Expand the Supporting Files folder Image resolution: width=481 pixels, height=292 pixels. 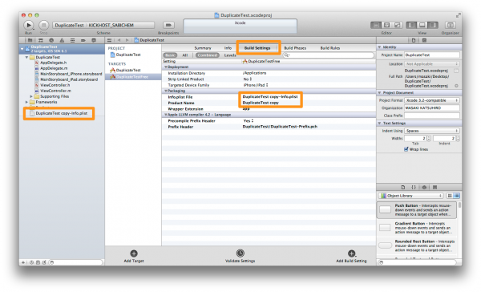[31, 96]
